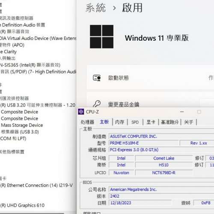
Task: Click the Windows 11 logo image
Action: tap(101, 36)
